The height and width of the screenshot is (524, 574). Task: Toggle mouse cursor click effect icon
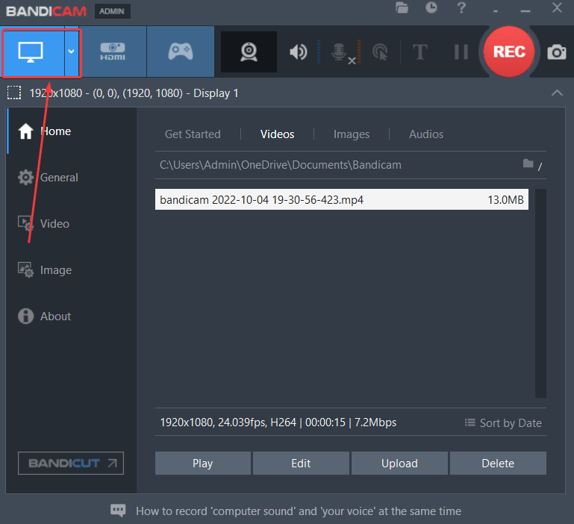(x=380, y=52)
